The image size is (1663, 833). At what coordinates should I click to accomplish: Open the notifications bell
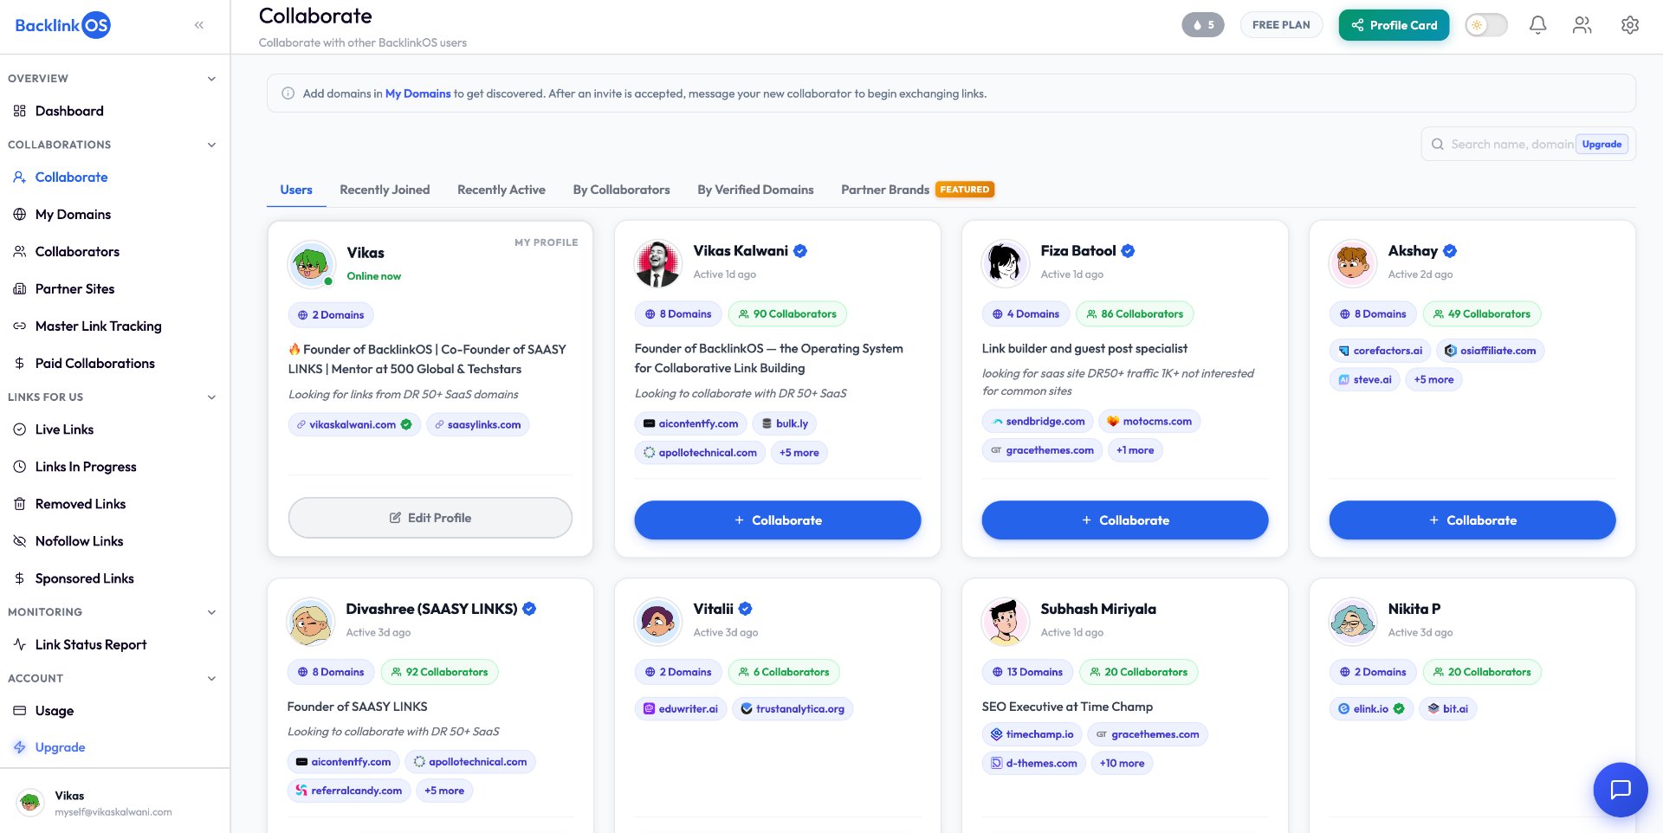1537,25
